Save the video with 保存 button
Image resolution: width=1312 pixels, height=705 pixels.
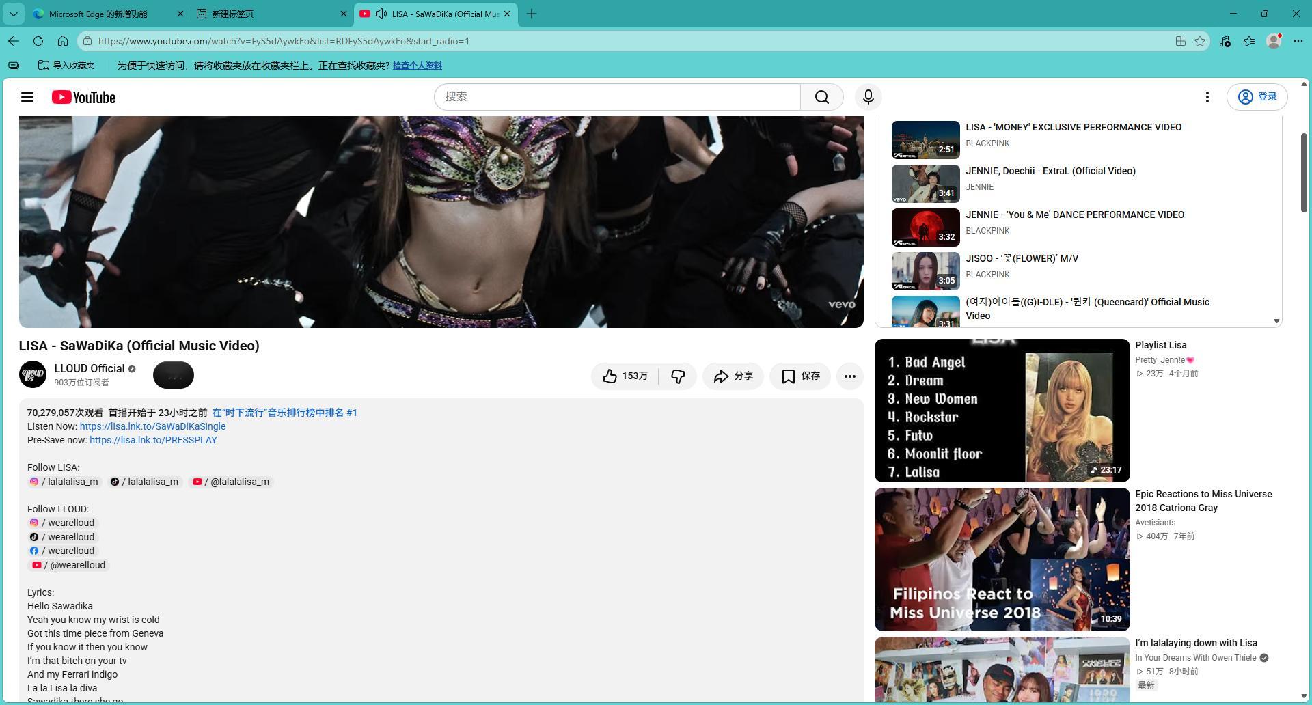click(800, 376)
